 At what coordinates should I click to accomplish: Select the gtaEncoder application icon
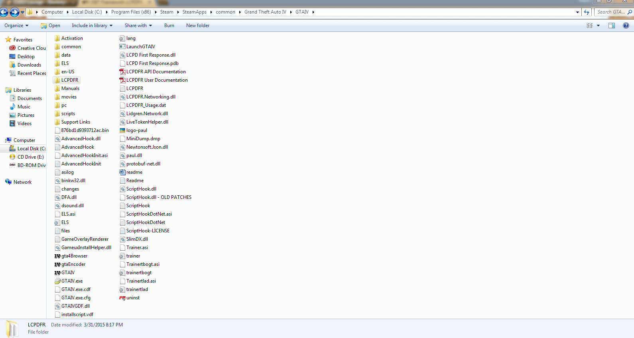(57, 264)
